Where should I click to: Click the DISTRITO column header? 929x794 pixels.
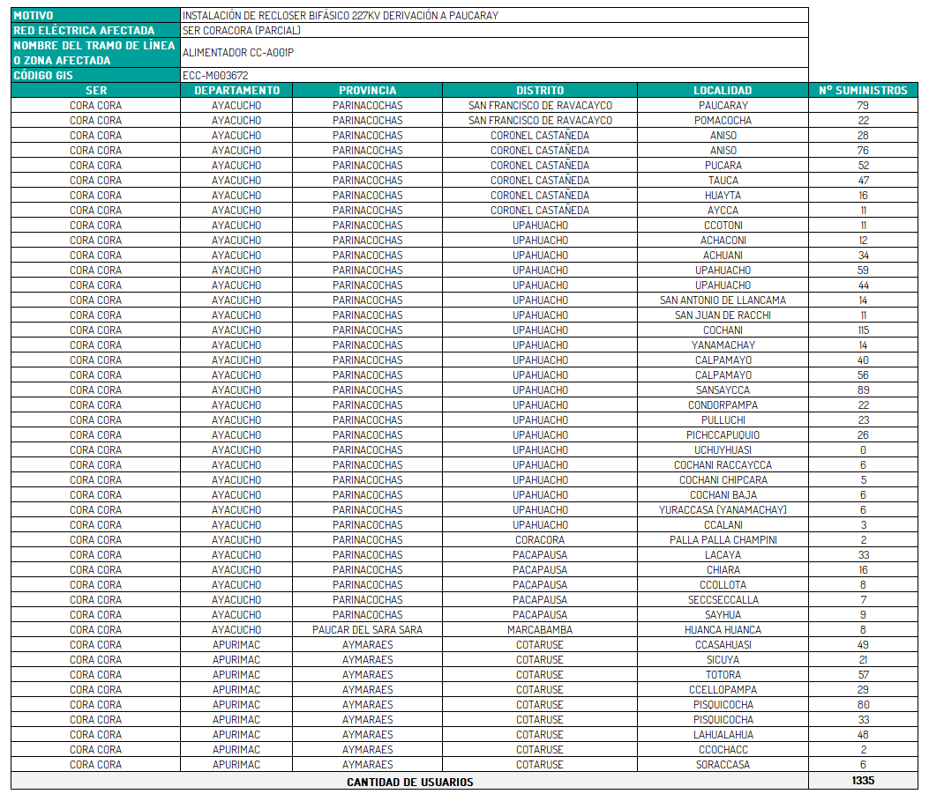(x=540, y=90)
